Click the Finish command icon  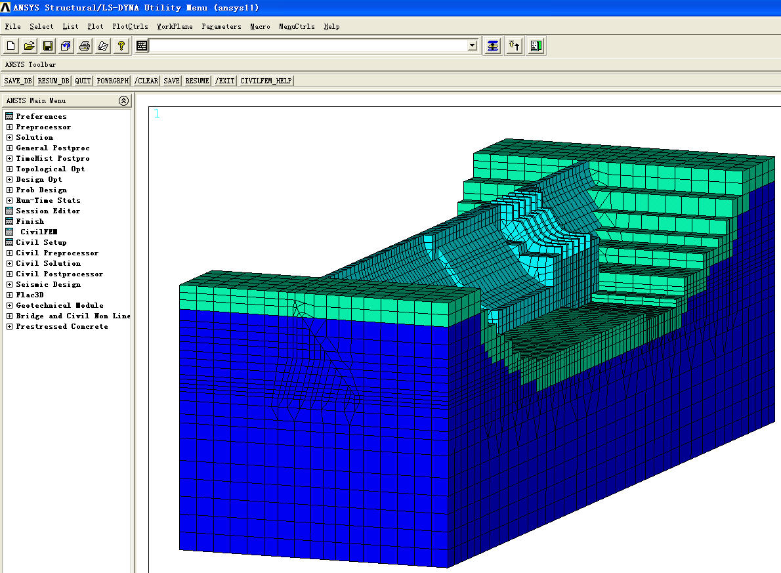click(9, 222)
